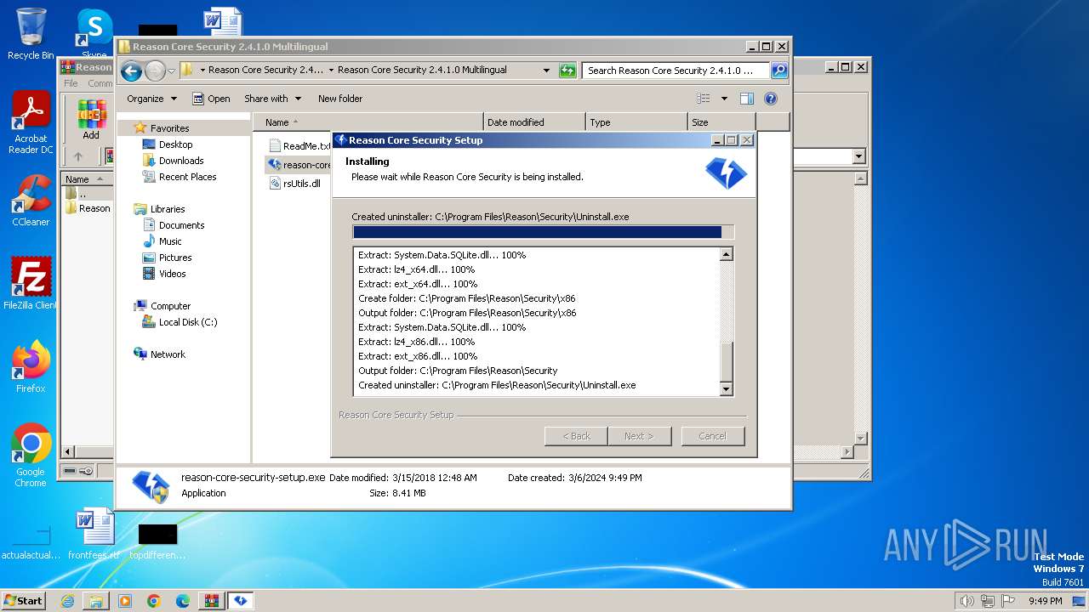This screenshot has width=1089, height=612.
Task: Open the Recycle Bin desktop icon
Action: [31, 34]
